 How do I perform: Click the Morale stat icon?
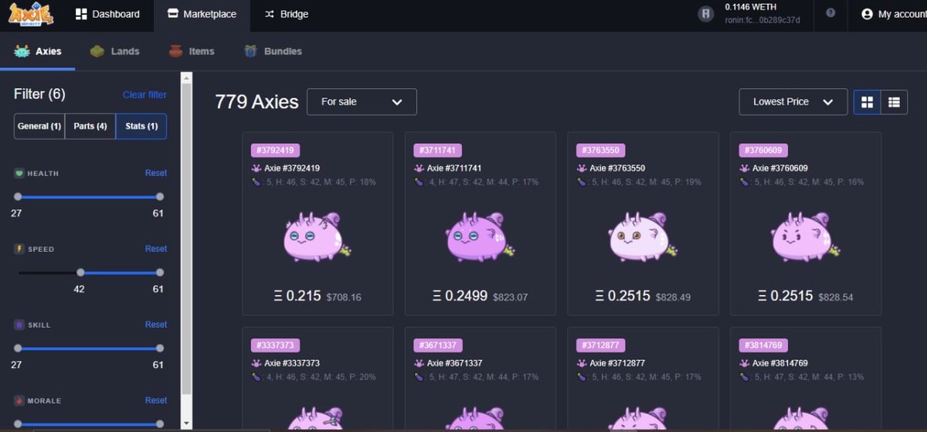click(x=19, y=400)
